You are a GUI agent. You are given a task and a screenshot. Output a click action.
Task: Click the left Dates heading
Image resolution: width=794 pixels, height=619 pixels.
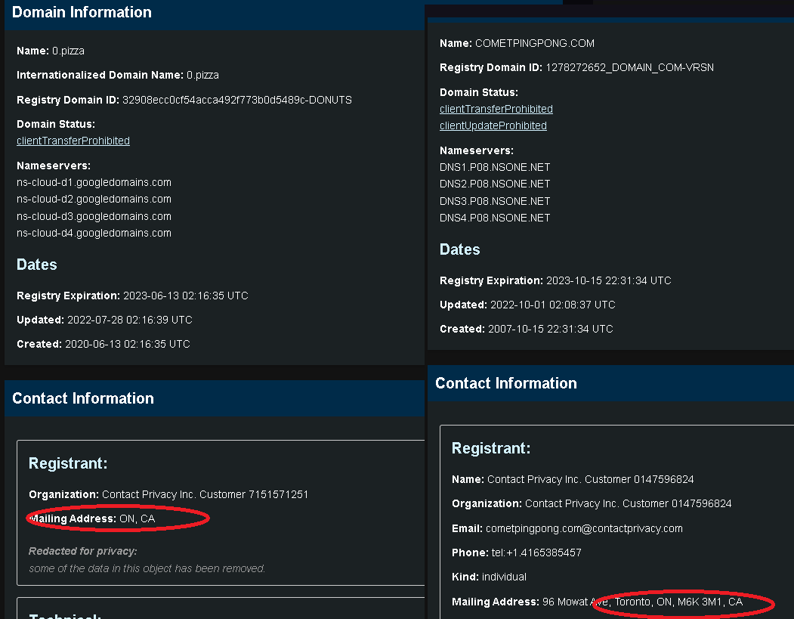(36, 265)
